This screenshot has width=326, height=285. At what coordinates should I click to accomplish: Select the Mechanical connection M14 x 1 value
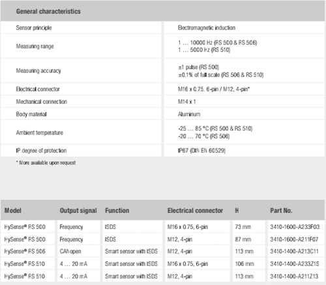pyautogui.click(x=186, y=102)
